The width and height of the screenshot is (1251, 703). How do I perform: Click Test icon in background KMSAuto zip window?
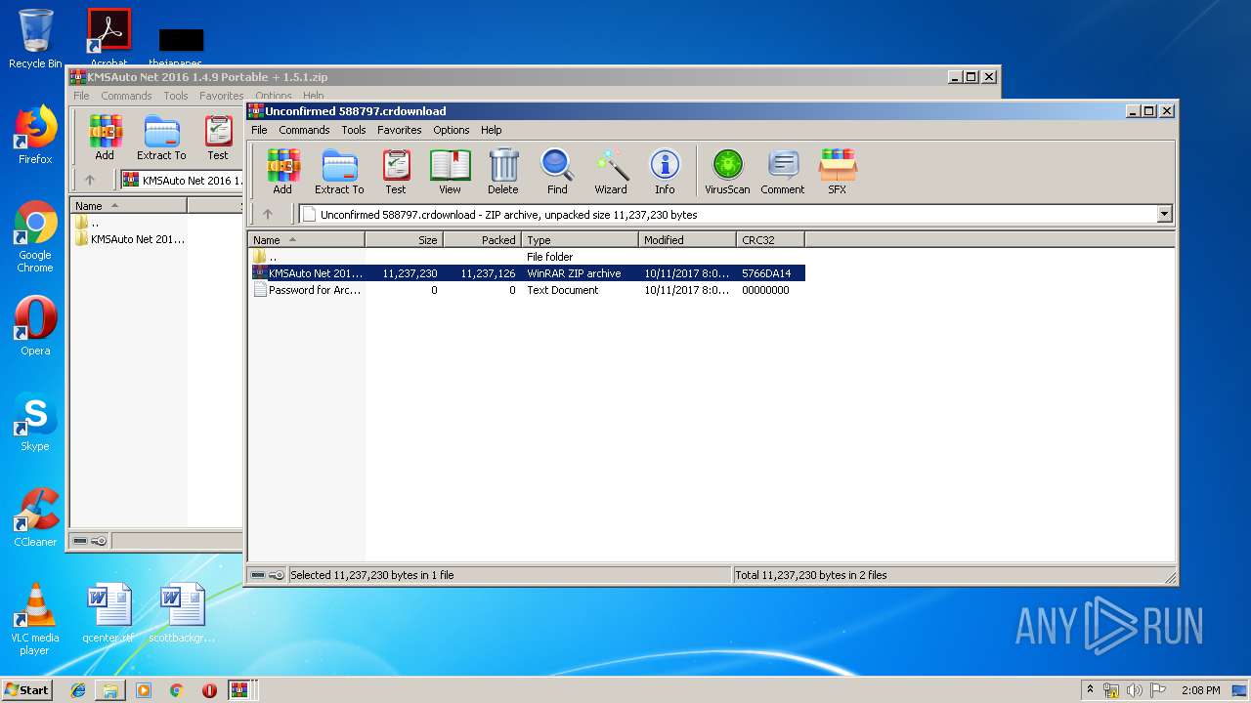[x=218, y=138]
